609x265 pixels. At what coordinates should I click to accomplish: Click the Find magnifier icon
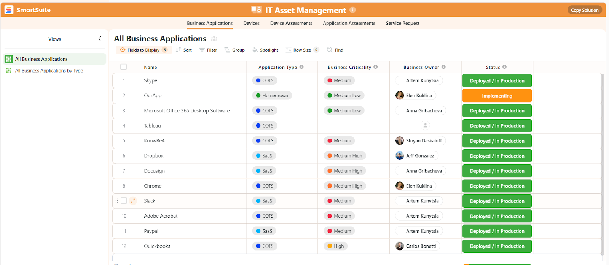330,50
